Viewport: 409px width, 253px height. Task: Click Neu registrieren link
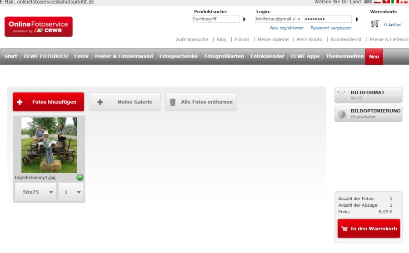[287, 28]
